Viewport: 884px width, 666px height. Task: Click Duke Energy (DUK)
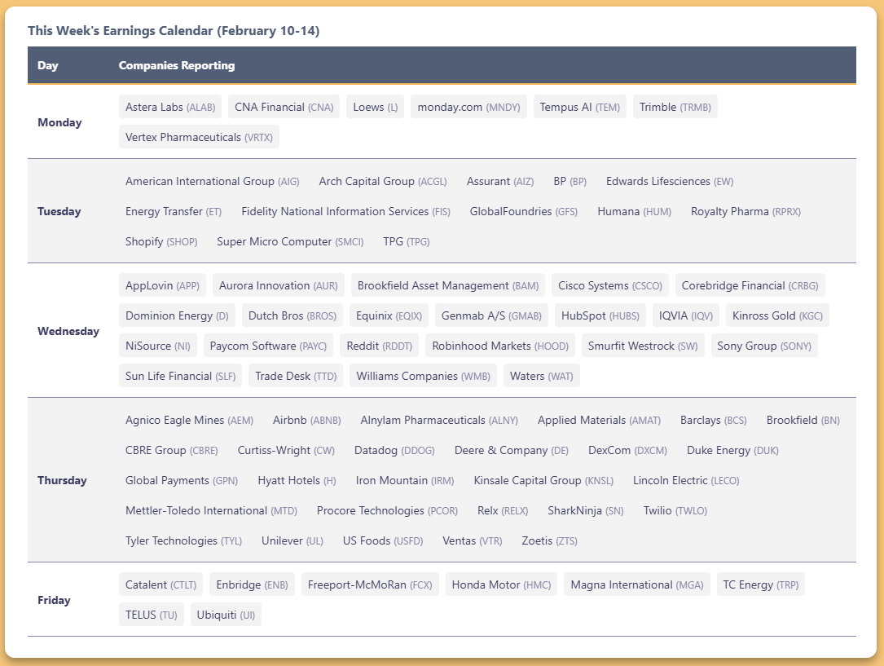(733, 451)
